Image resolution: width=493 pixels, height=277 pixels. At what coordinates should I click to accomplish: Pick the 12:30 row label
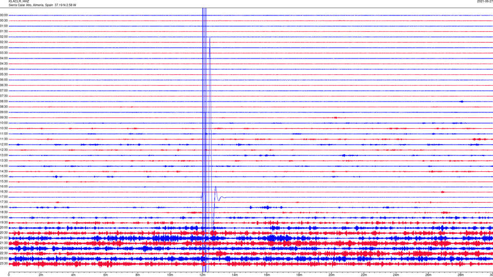(x=4, y=149)
